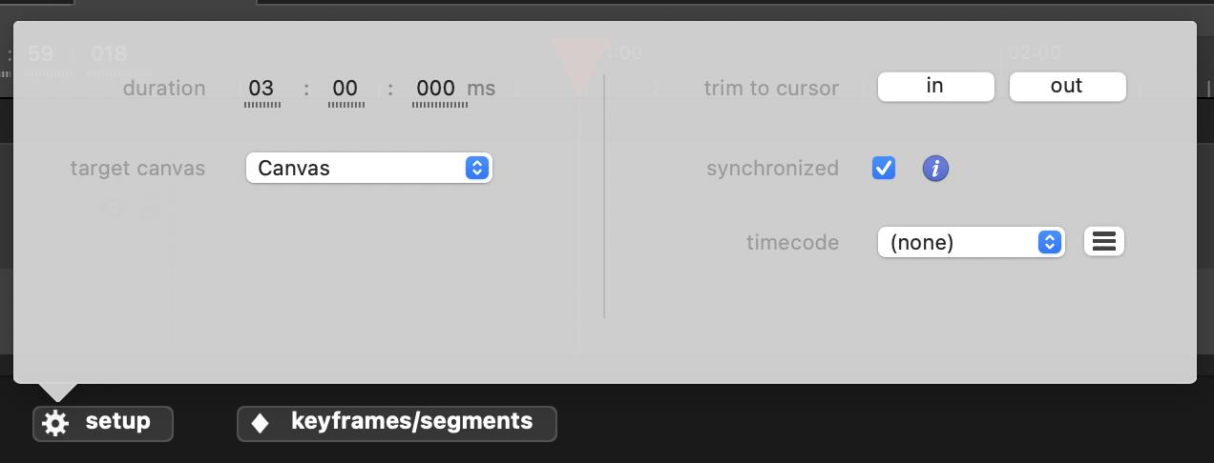This screenshot has width=1214, height=463.
Task: Switch to the setup tab
Action: click(x=103, y=423)
